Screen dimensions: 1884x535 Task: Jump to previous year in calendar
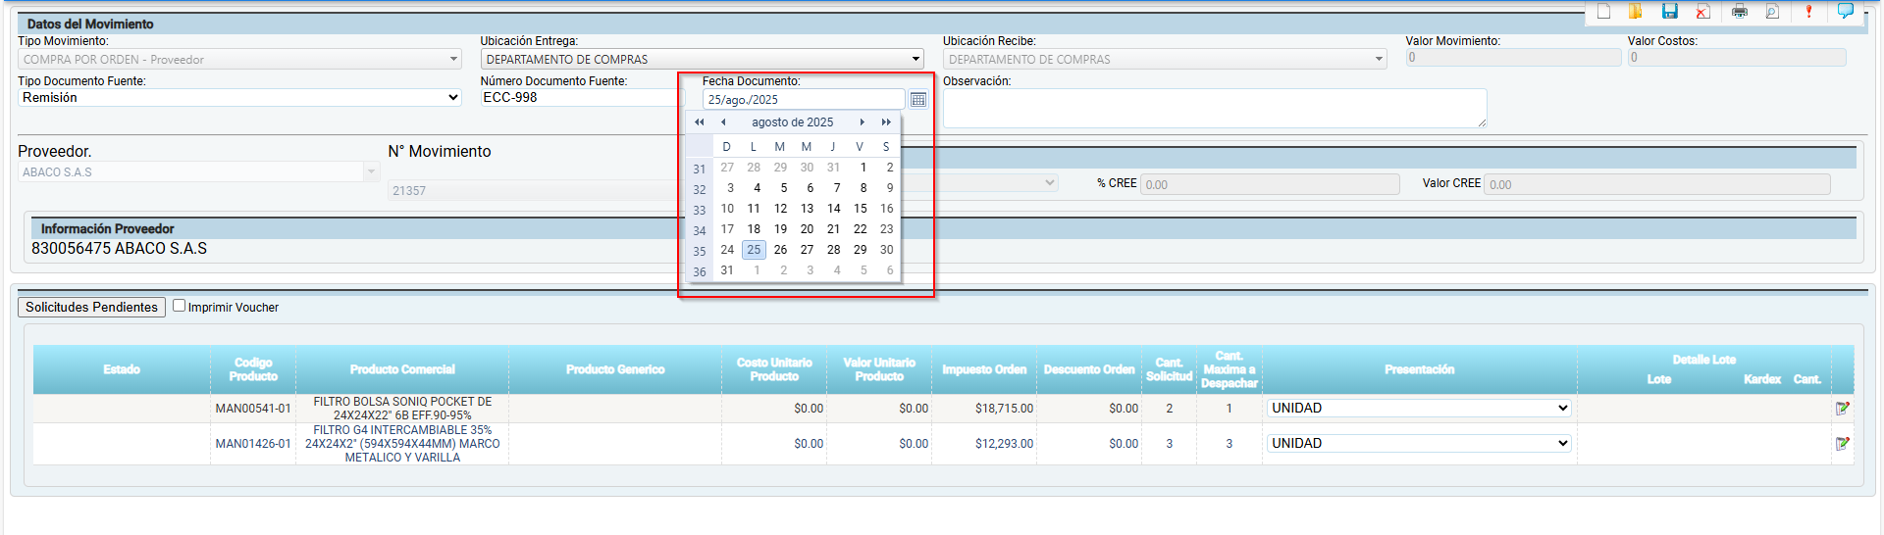point(699,122)
